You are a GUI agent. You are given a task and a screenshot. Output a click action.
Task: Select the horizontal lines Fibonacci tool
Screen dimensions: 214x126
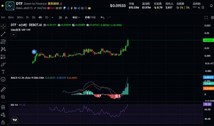tap(3, 41)
